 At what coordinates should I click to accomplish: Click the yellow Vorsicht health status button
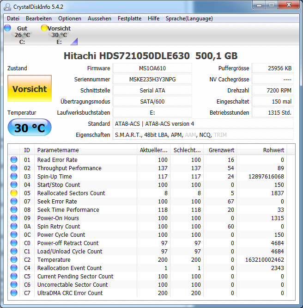[x=30, y=88]
